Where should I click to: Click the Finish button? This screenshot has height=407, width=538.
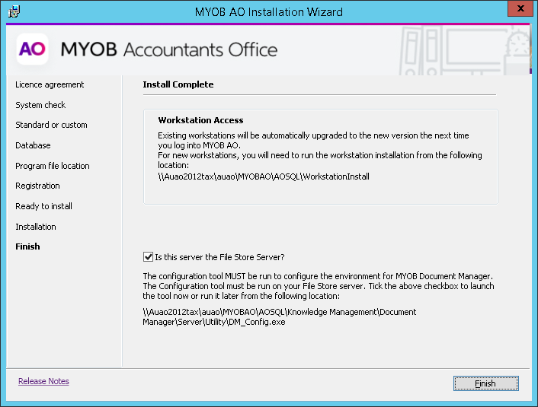click(485, 383)
